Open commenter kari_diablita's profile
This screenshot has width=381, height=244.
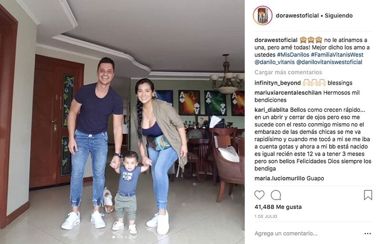[x=271, y=110]
